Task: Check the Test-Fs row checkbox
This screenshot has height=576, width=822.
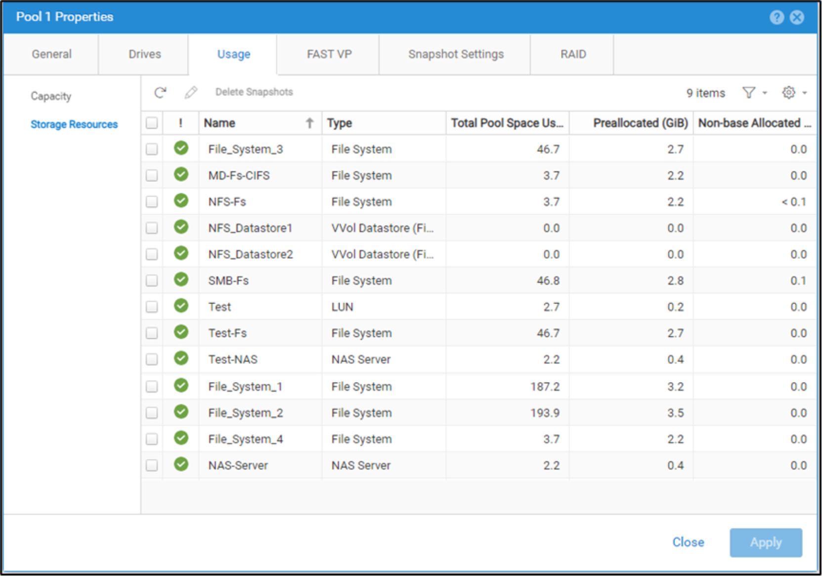Action: [152, 333]
